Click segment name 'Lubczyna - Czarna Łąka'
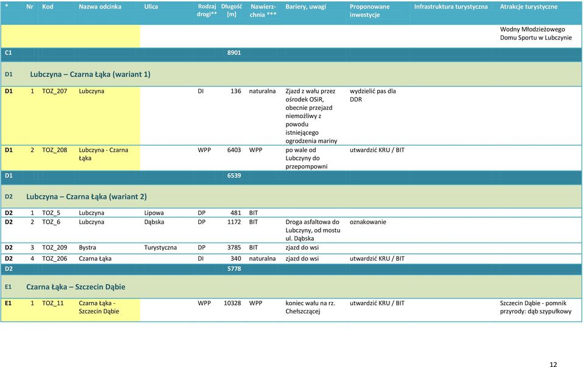 (103, 154)
